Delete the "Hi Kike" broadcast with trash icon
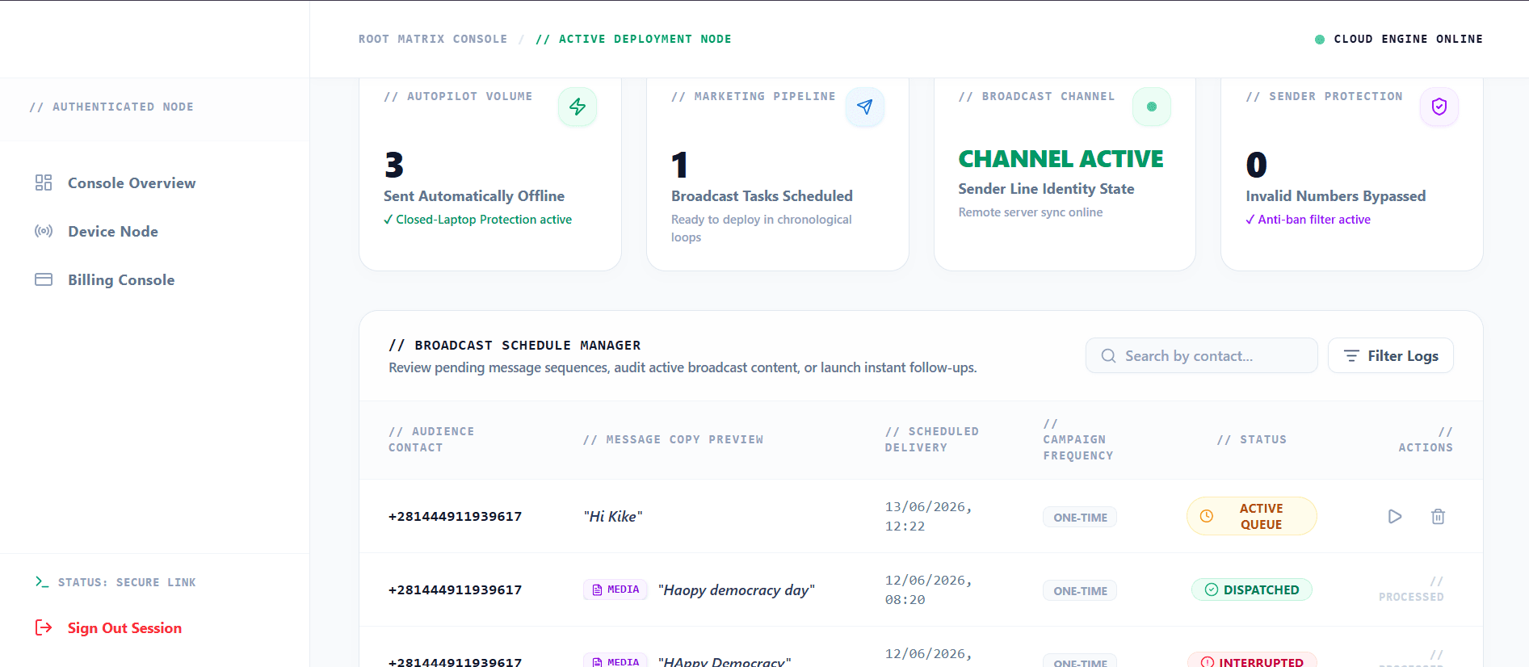 pos(1439,517)
